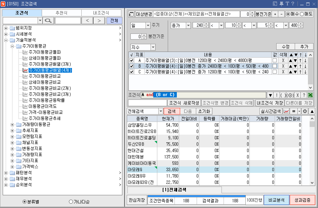Switch to the 내조건식 tab
Image resolution: width=318 pixels, height=208 pixels.
tap(101, 13)
